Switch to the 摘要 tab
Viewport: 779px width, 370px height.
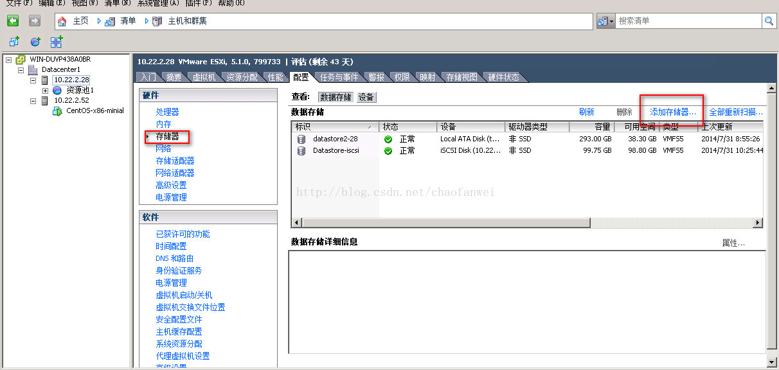coord(174,77)
